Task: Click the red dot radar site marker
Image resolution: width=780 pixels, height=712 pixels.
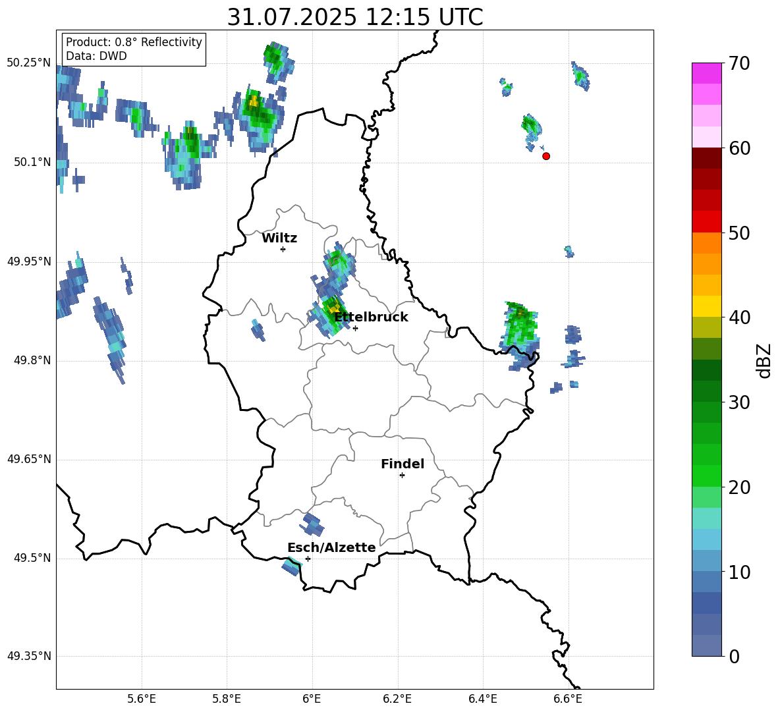Action: 545,156
